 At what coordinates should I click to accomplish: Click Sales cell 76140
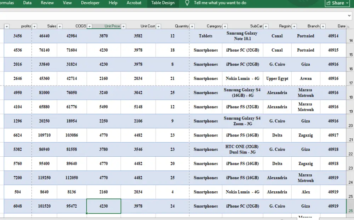pos(44,50)
